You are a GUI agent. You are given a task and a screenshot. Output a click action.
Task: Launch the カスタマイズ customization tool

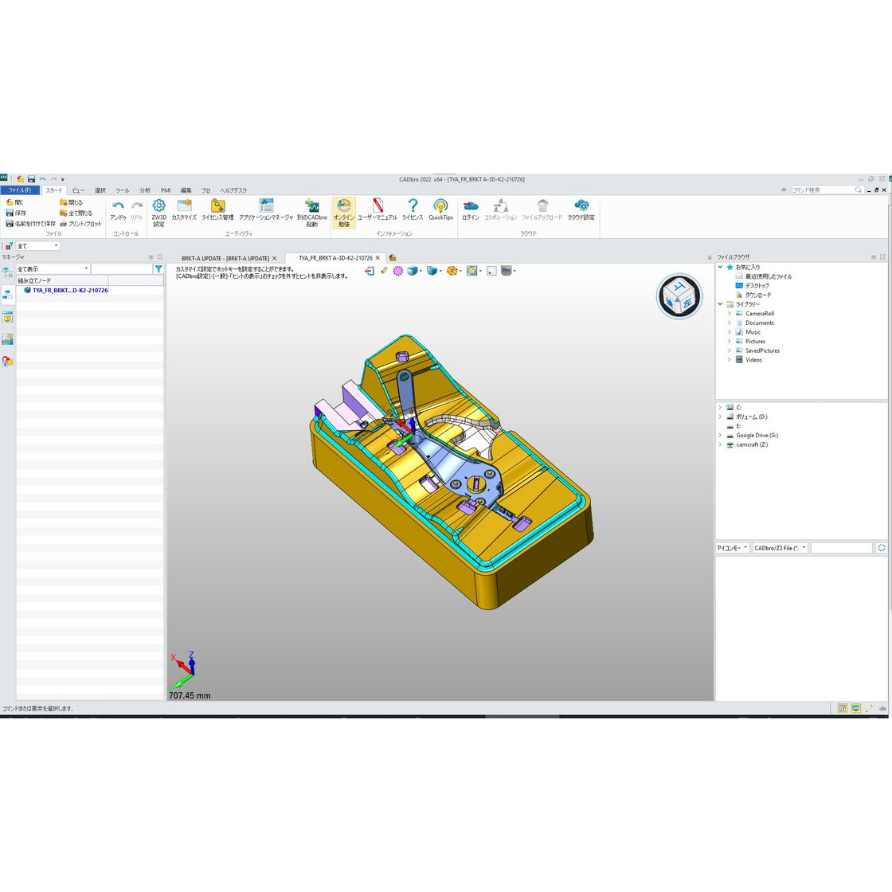coord(184,209)
